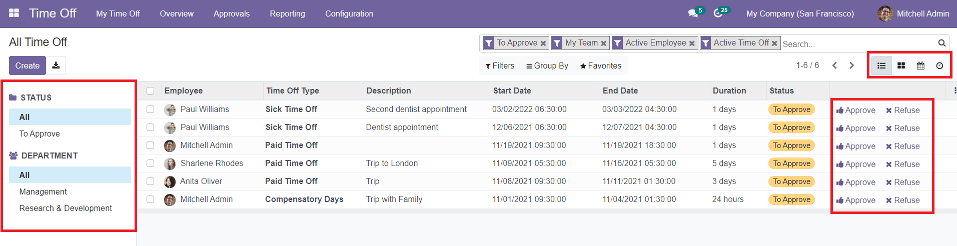
Task: Remove the Active Employee filter tag
Action: 692,43
